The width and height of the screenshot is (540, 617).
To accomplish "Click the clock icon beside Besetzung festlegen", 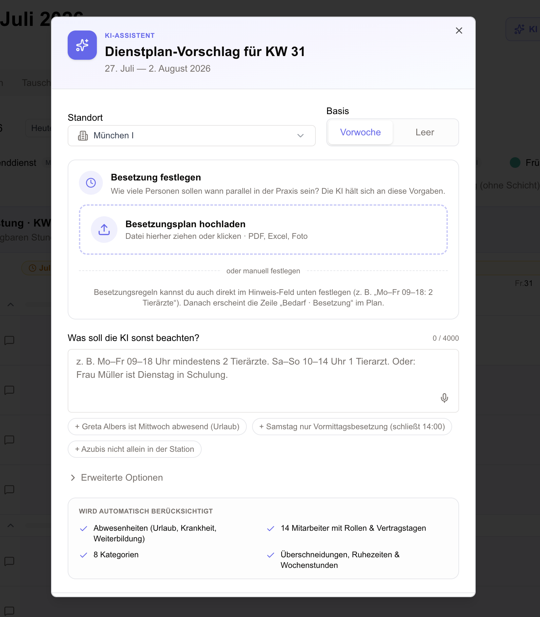I will pyautogui.click(x=91, y=183).
